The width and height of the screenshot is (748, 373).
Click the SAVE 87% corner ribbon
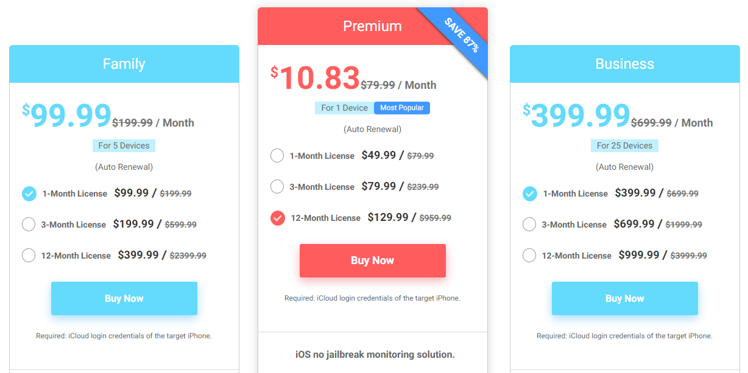[461, 35]
